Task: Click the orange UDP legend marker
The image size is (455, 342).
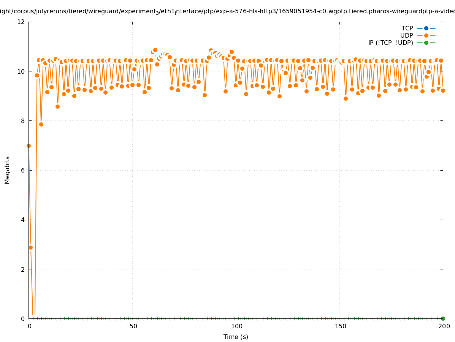Action: (x=426, y=35)
